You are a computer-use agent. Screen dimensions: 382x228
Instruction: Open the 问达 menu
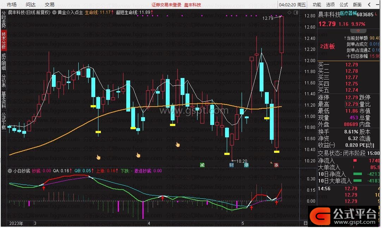click(30, 5)
